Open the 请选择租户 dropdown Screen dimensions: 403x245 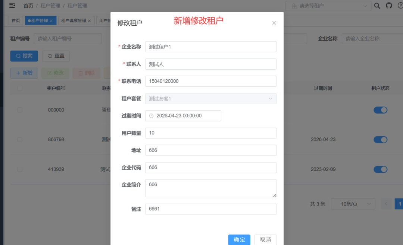(328, 6)
